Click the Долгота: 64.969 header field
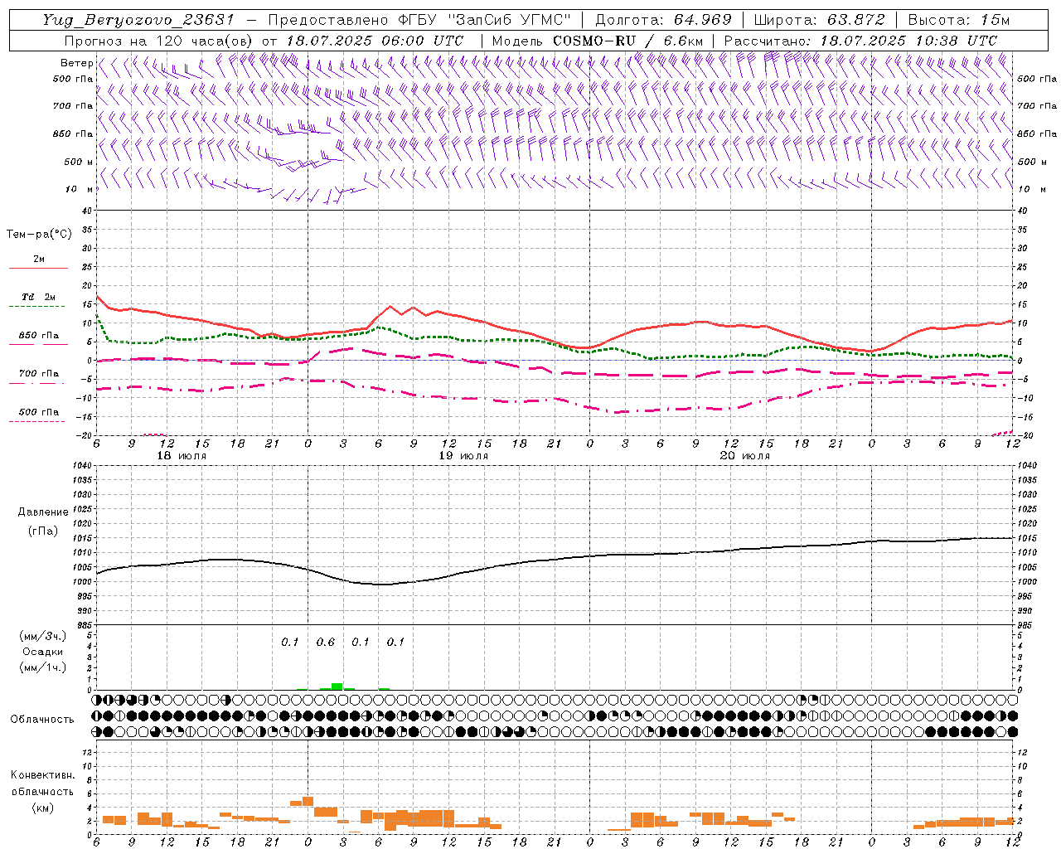This screenshot has height=849, width=1061. 664,20
